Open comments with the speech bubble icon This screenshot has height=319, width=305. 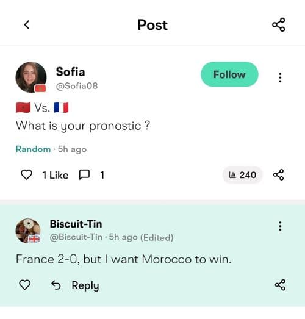coord(84,175)
